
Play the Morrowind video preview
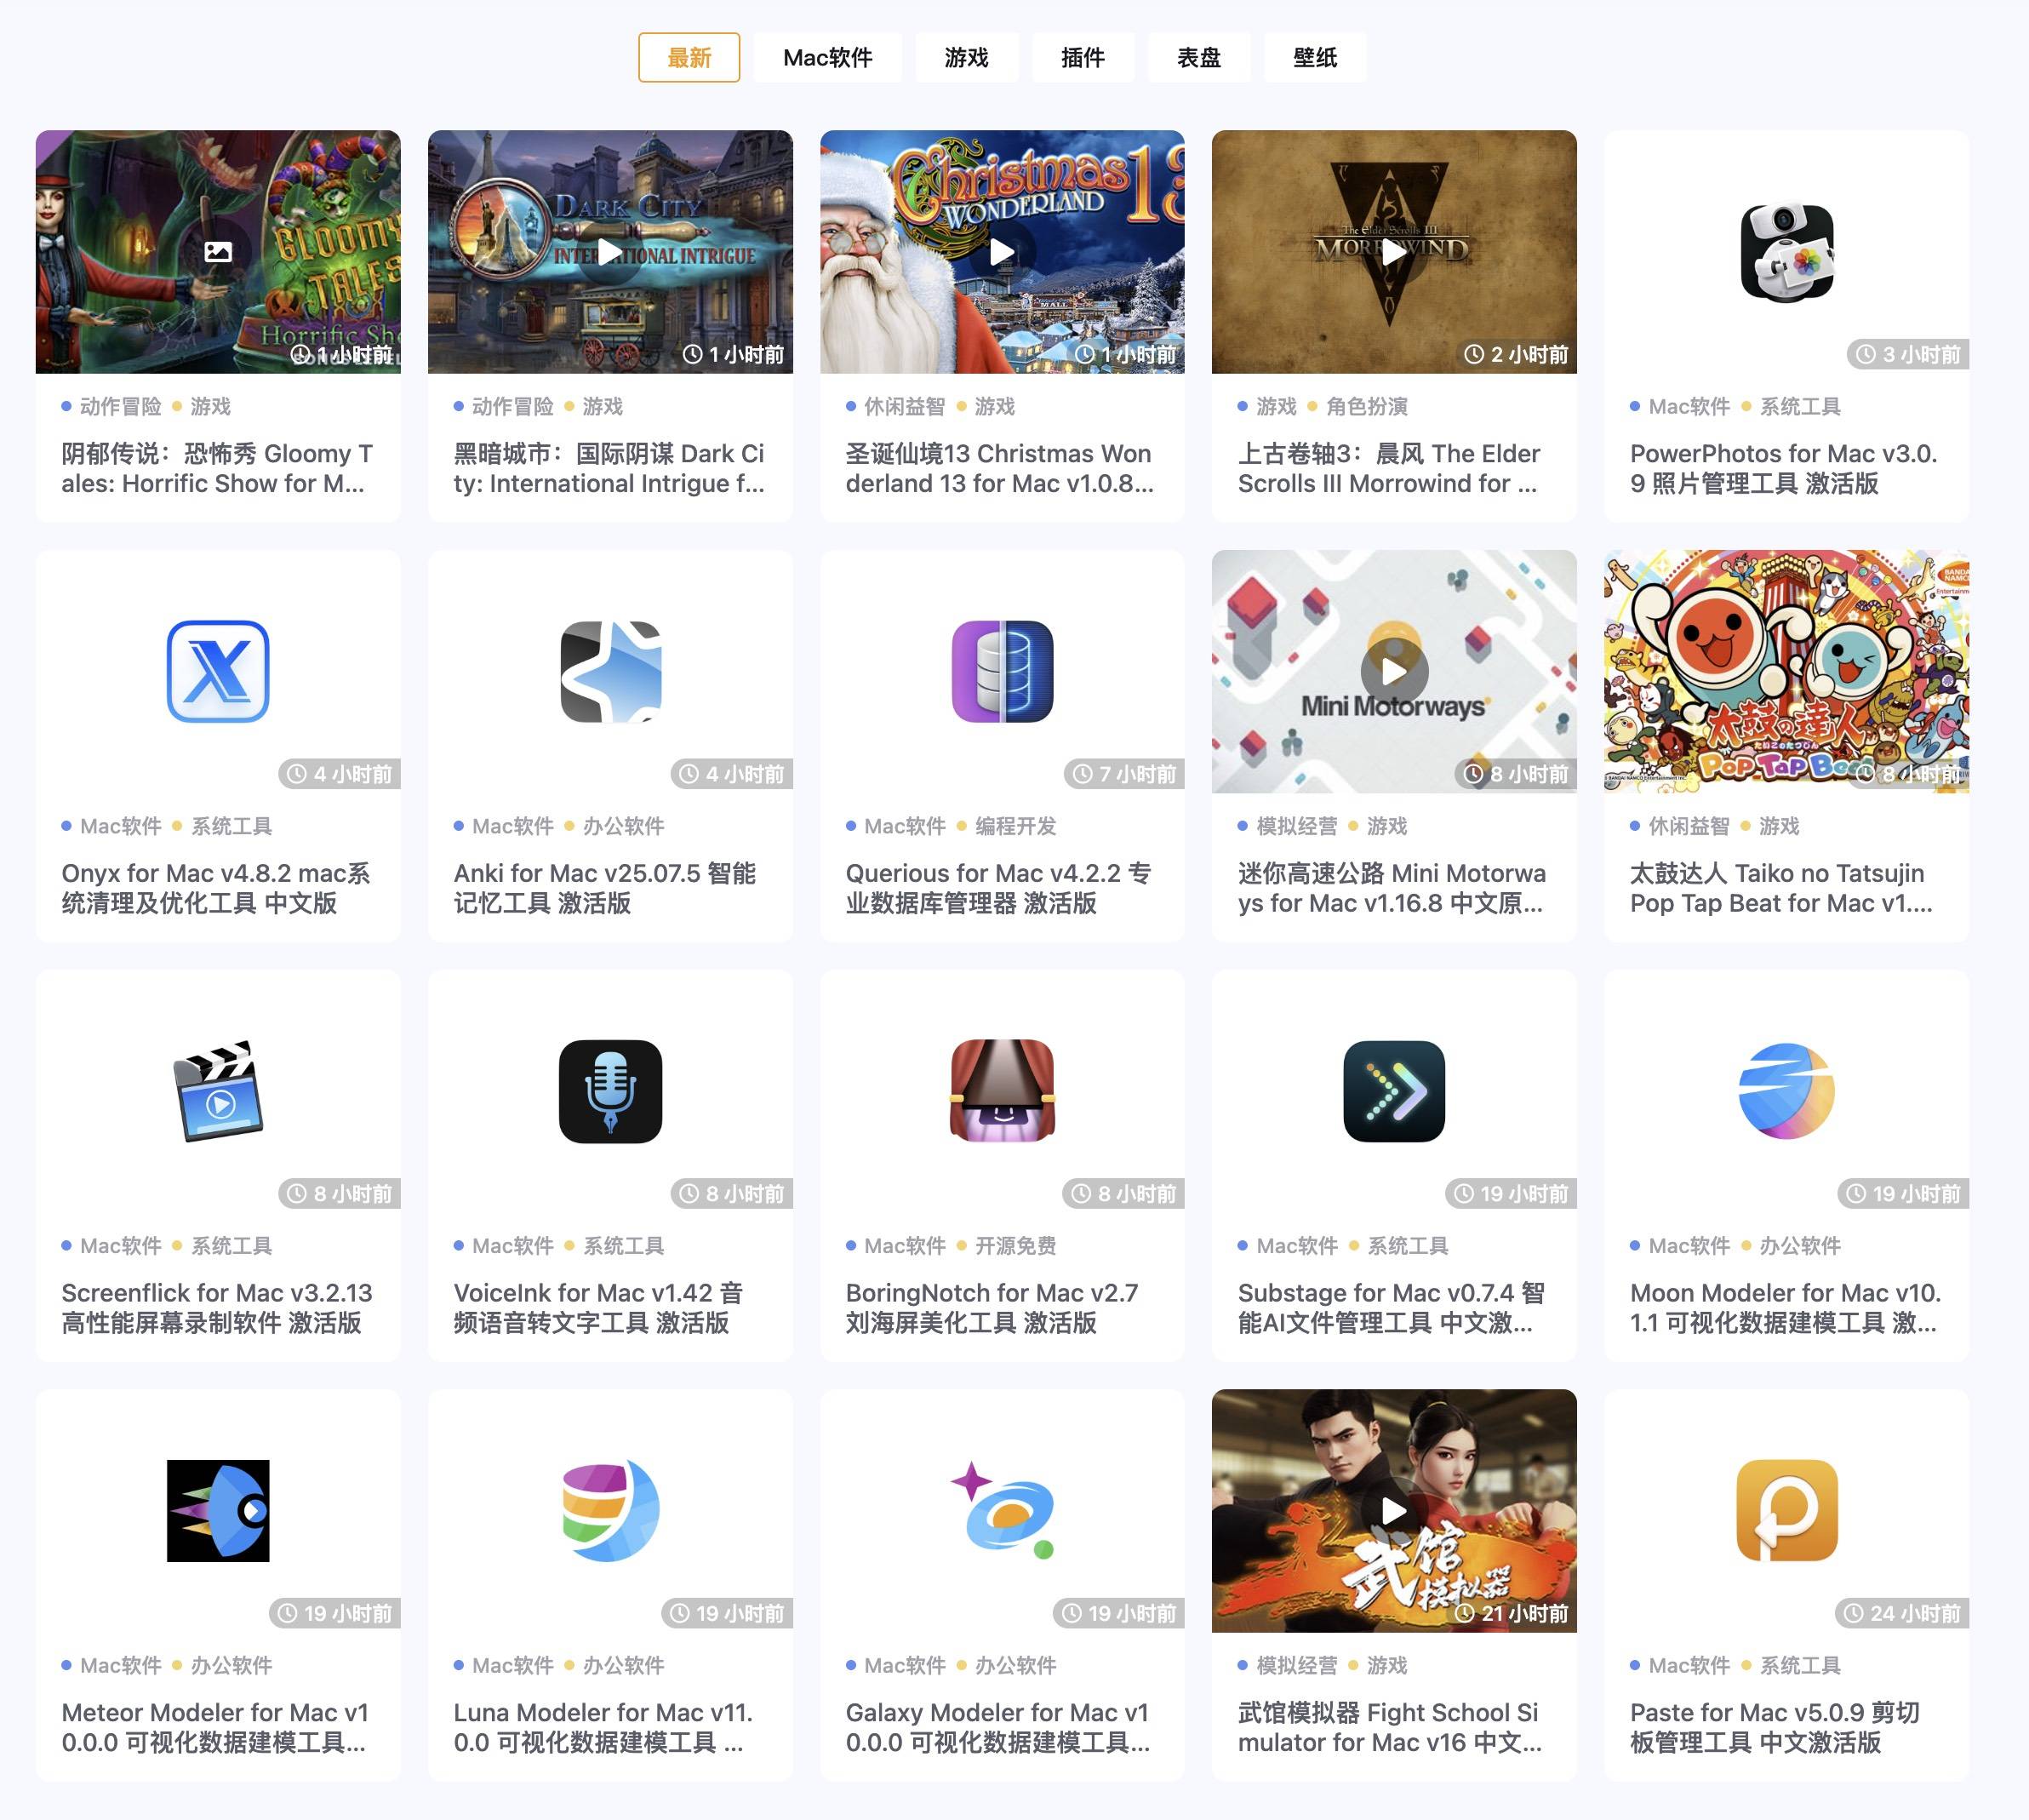(1394, 252)
